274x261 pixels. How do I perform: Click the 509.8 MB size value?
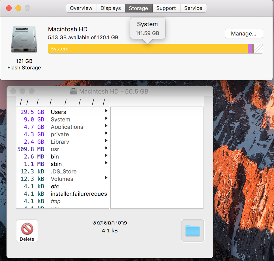[31, 149]
